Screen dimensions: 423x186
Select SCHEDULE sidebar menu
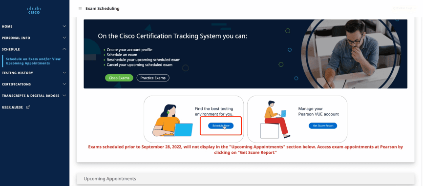(11, 49)
